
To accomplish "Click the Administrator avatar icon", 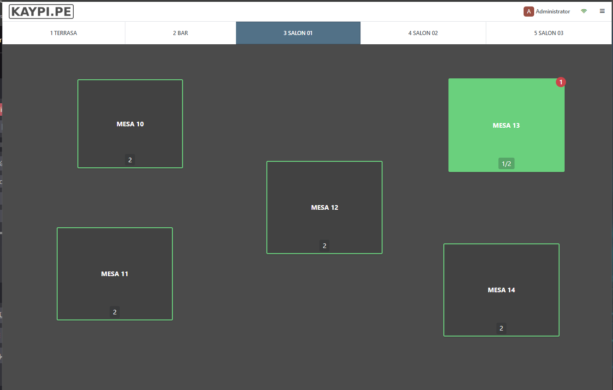I will point(529,12).
